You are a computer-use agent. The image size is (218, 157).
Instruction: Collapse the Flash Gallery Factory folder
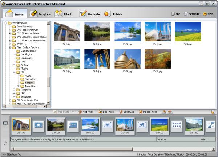point(10,47)
